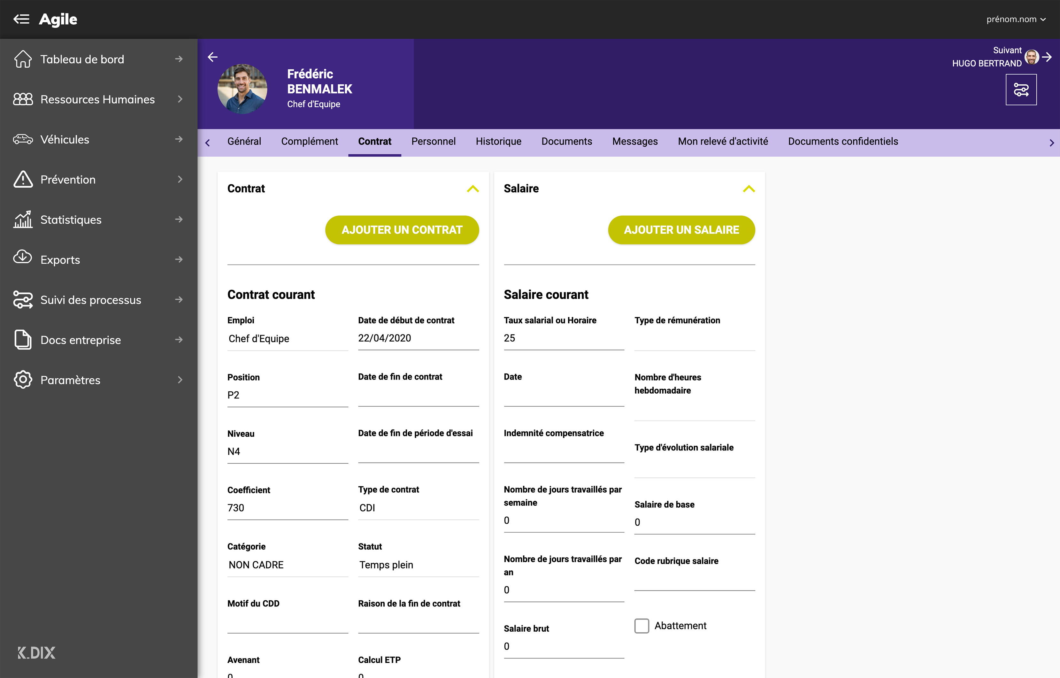Click Ajouter un salaire button

pyautogui.click(x=681, y=230)
